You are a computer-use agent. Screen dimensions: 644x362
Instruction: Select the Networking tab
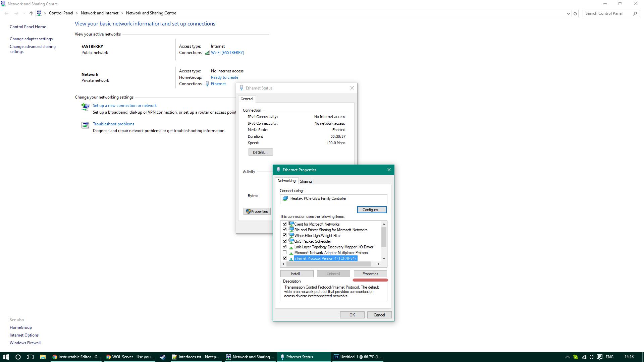(x=286, y=181)
